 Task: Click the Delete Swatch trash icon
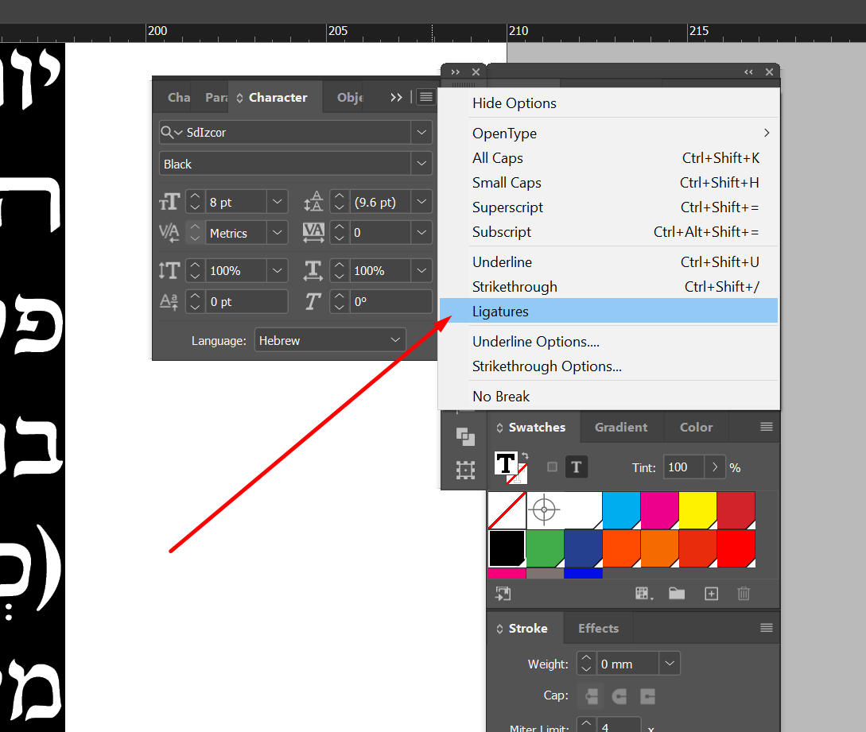(744, 594)
